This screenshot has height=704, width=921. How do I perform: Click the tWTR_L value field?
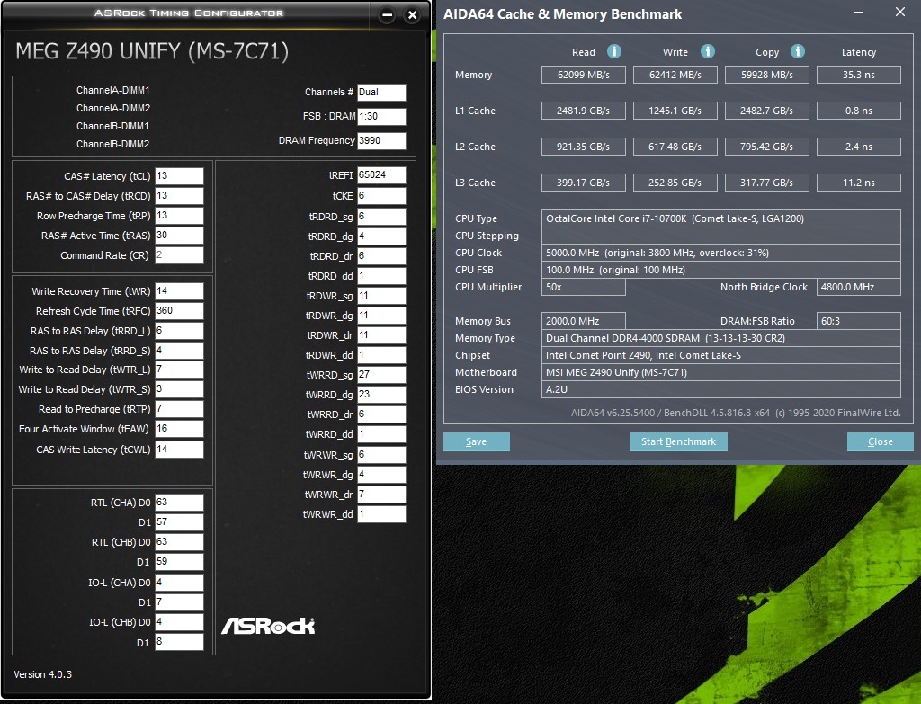click(179, 370)
